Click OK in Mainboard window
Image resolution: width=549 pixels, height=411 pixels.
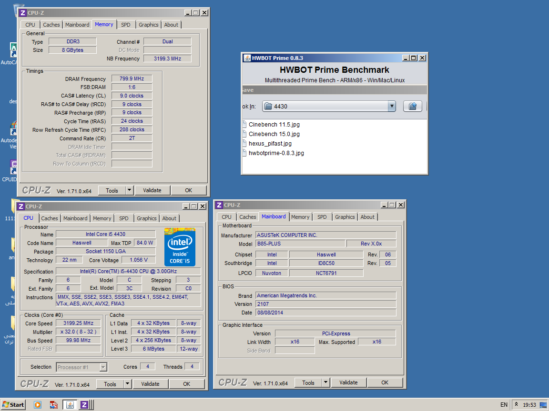point(385,382)
